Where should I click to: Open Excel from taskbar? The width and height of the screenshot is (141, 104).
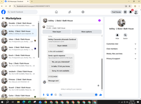coord(29,102)
